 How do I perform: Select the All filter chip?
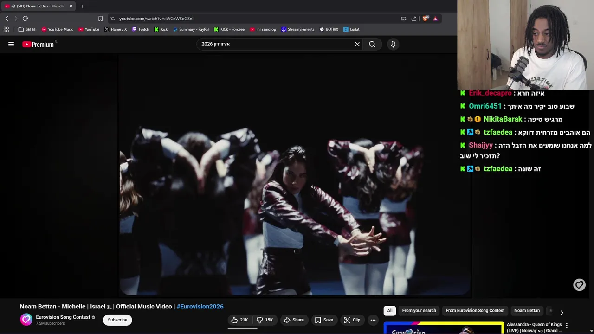[x=390, y=310]
